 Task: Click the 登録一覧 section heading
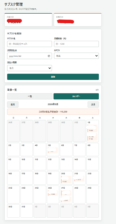tap(12, 90)
